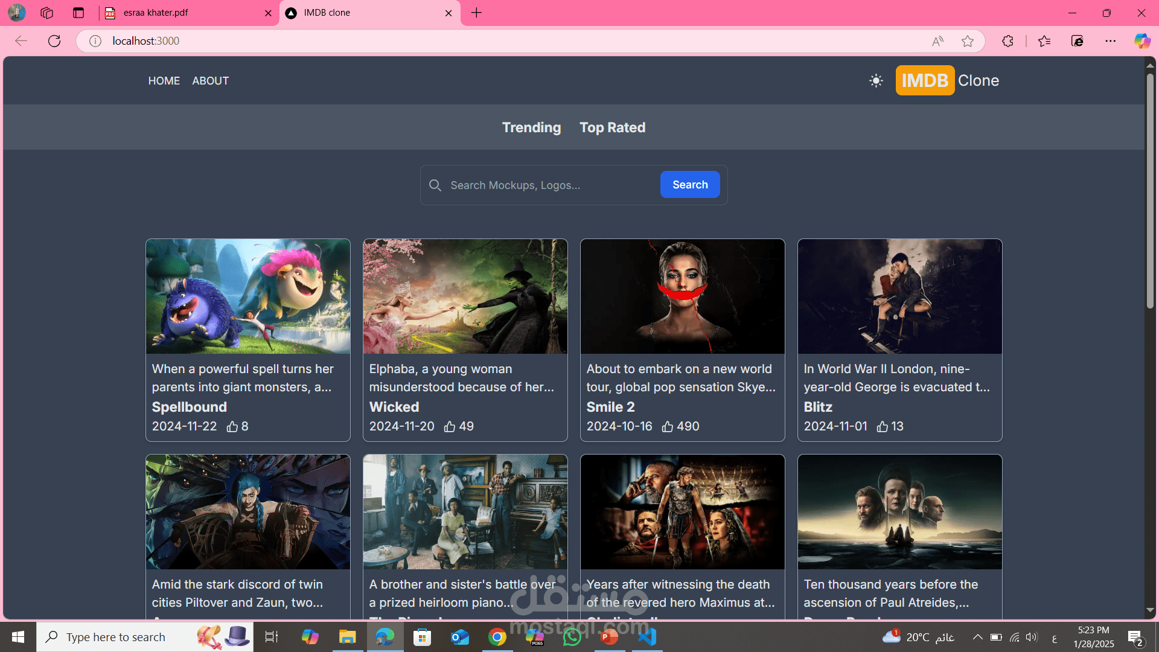Click the thumbs-up icon on Smile 2
This screenshot has height=652, width=1159.
pyautogui.click(x=667, y=427)
